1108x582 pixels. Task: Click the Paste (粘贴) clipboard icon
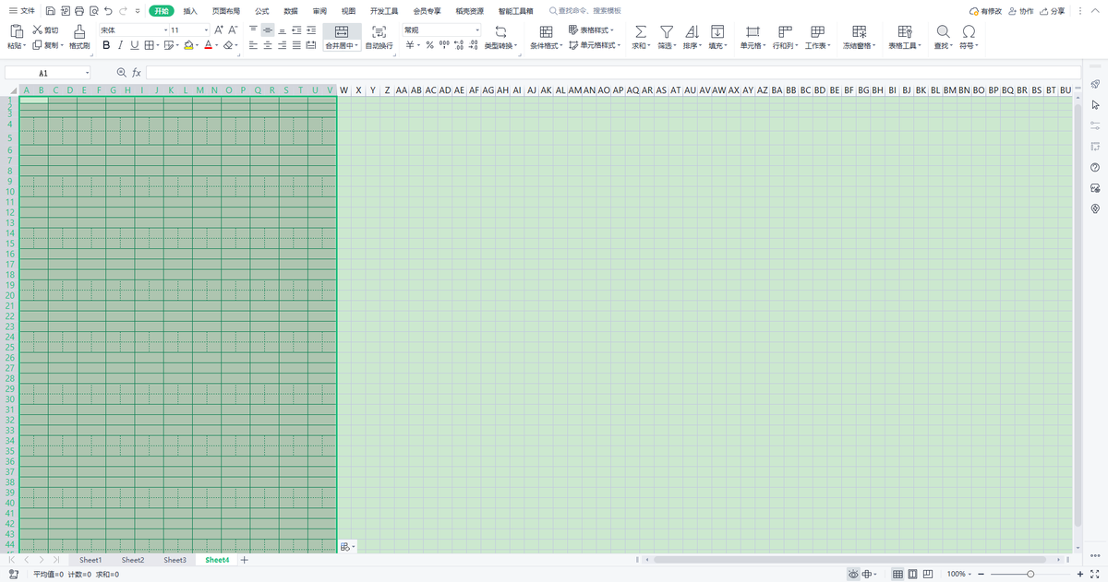tap(16, 31)
